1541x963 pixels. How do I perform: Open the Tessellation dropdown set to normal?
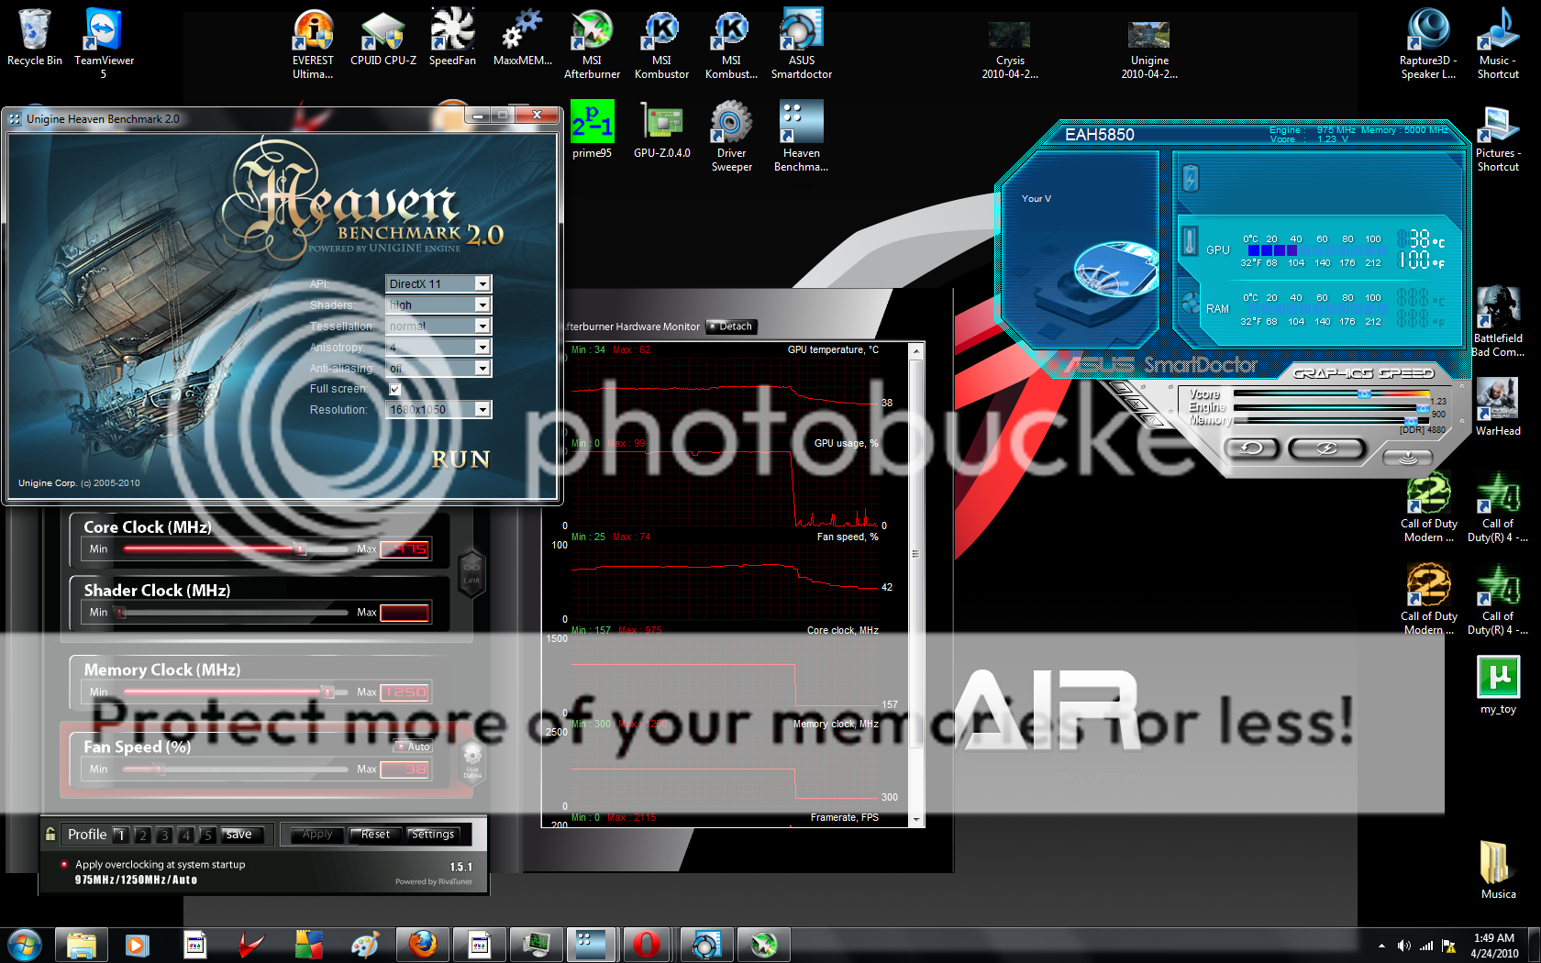point(438,326)
